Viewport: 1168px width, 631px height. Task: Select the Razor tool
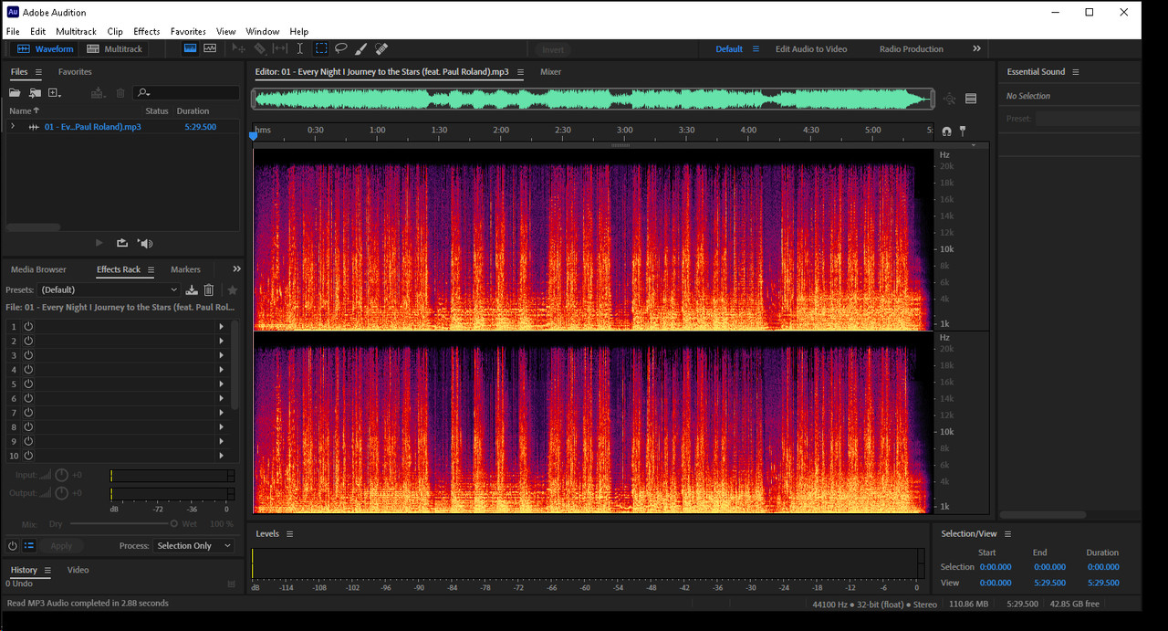click(x=260, y=49)
